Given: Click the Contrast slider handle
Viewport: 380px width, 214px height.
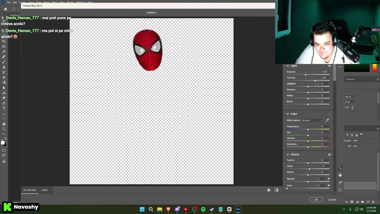Looking at the screenshot, I should pyautogui.click(x=315, y=81).
